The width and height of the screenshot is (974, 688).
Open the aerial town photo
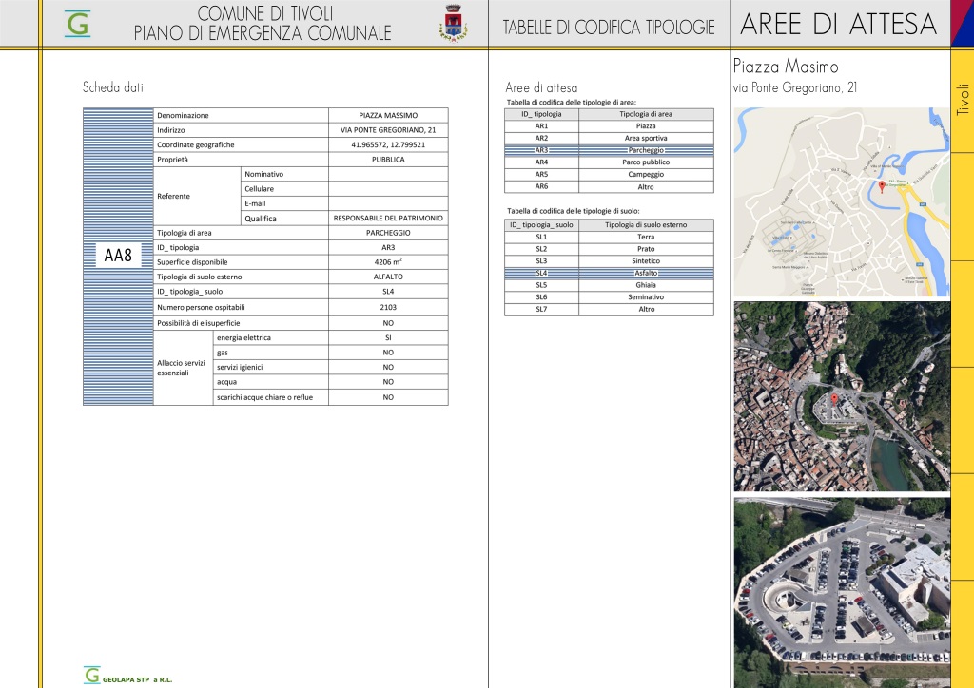coord(842,396)
